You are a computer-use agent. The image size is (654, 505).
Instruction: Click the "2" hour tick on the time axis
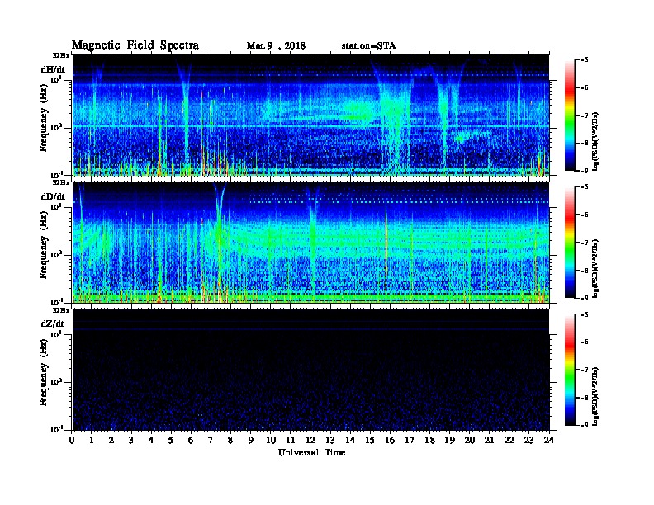[111, 441]
